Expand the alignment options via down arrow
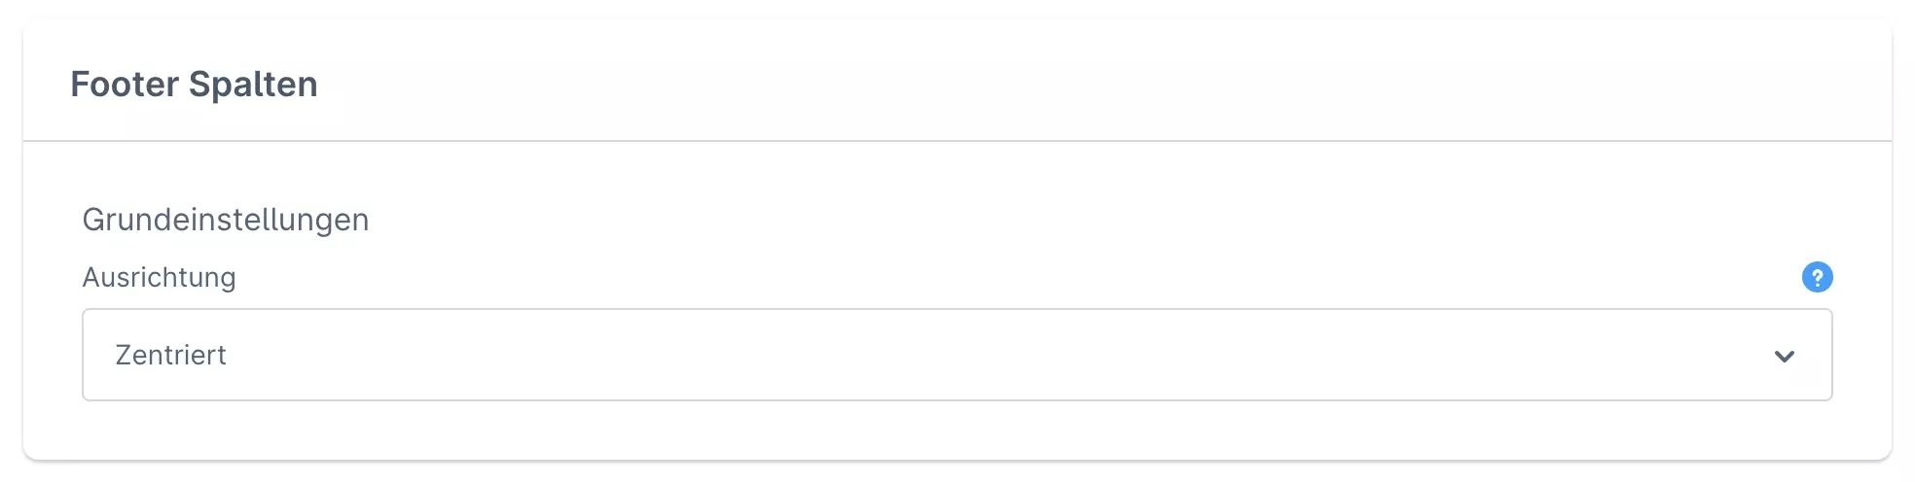The height and width of the screenshot is (482, 1915). 1784,356
